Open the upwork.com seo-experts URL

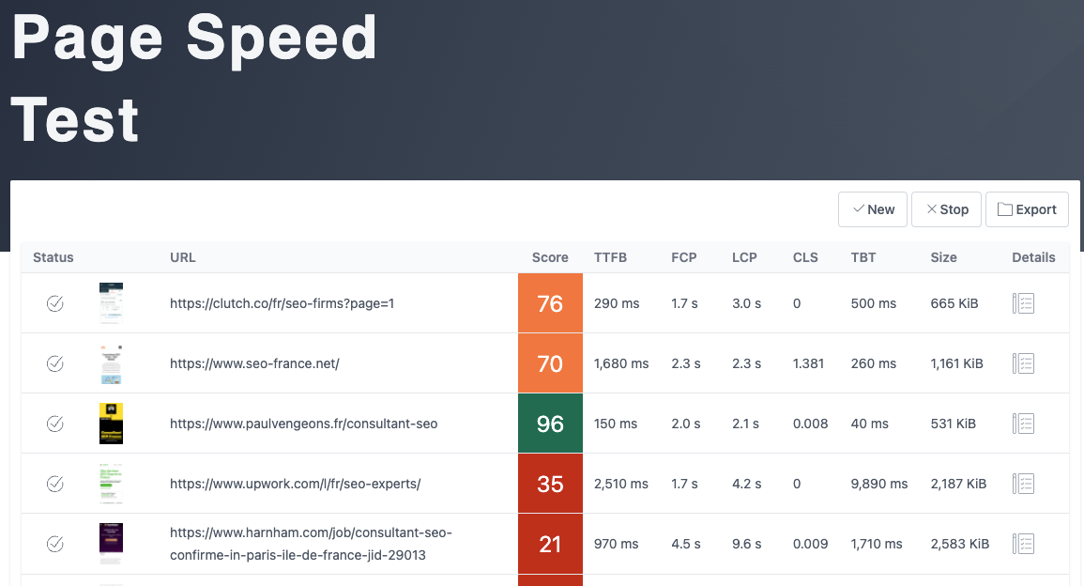pyautogui.click(x=296, y=484)
